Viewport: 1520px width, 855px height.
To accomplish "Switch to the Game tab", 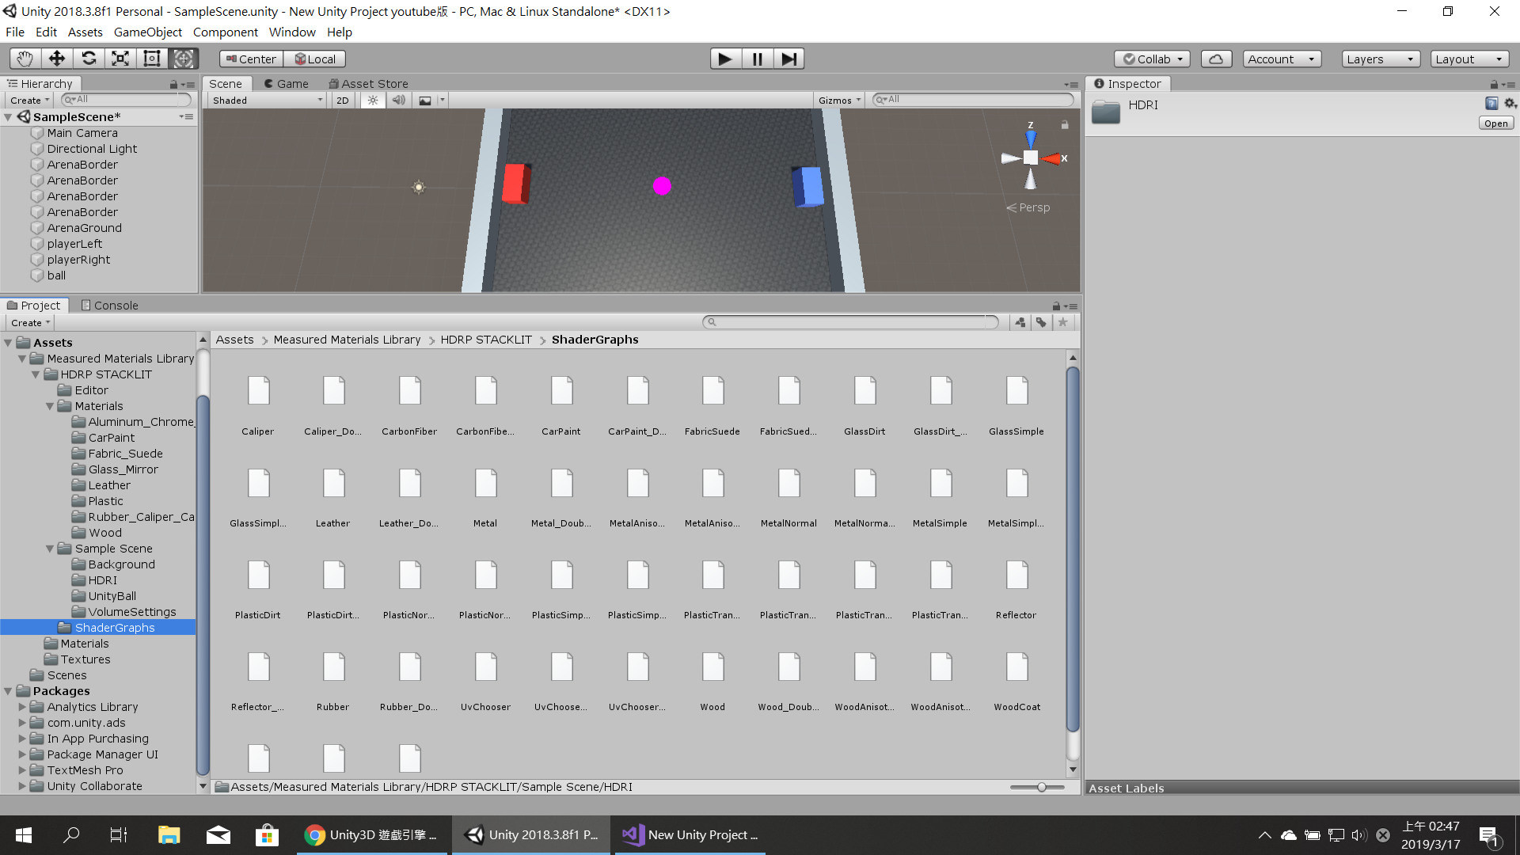I will point(286,84).
